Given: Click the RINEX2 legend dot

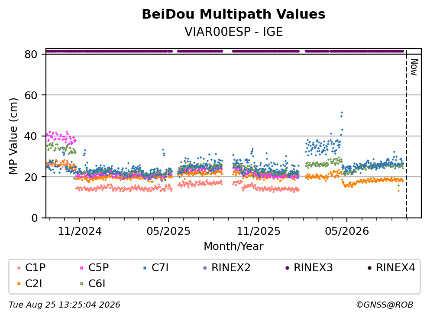Looking at the screenshot, I should pyautogui.click(x=205, y=268).
